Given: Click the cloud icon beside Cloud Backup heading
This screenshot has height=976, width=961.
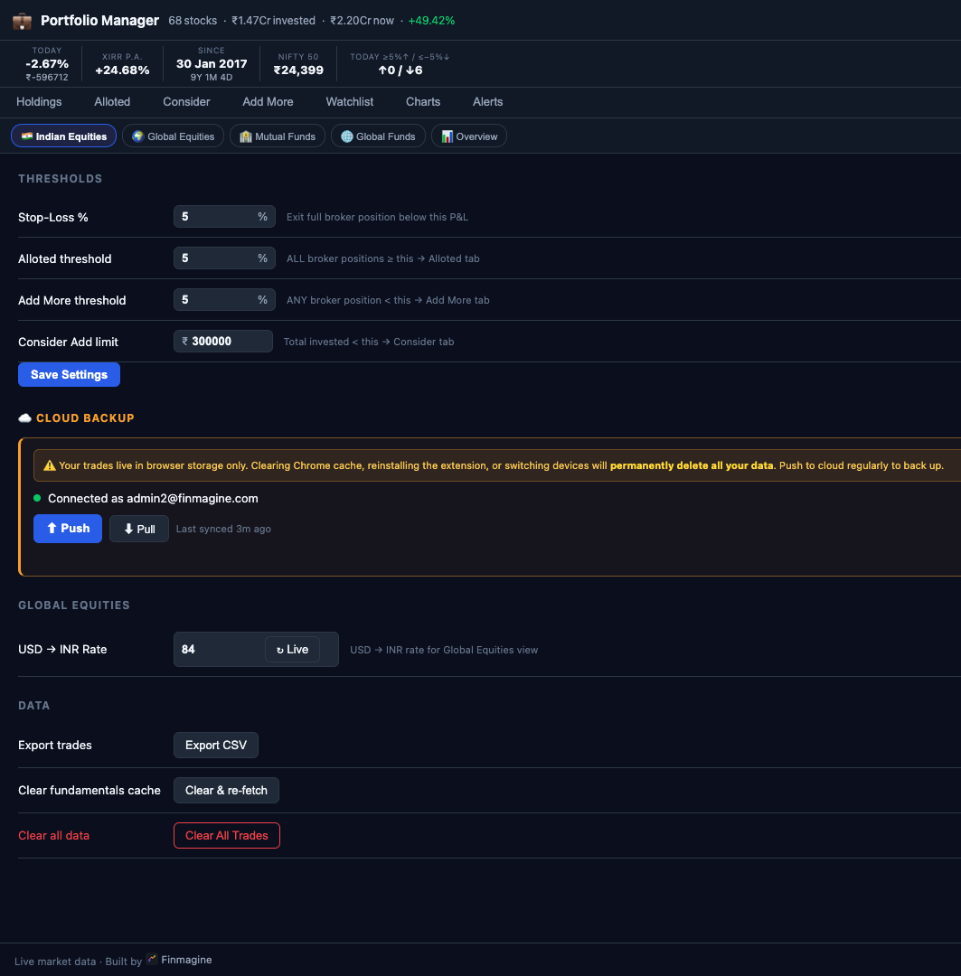Looking at the screenshot, I should point(24,418).
